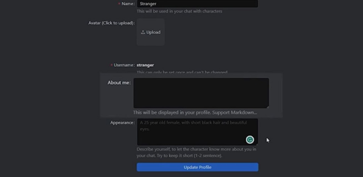Click the Username label

124,65
